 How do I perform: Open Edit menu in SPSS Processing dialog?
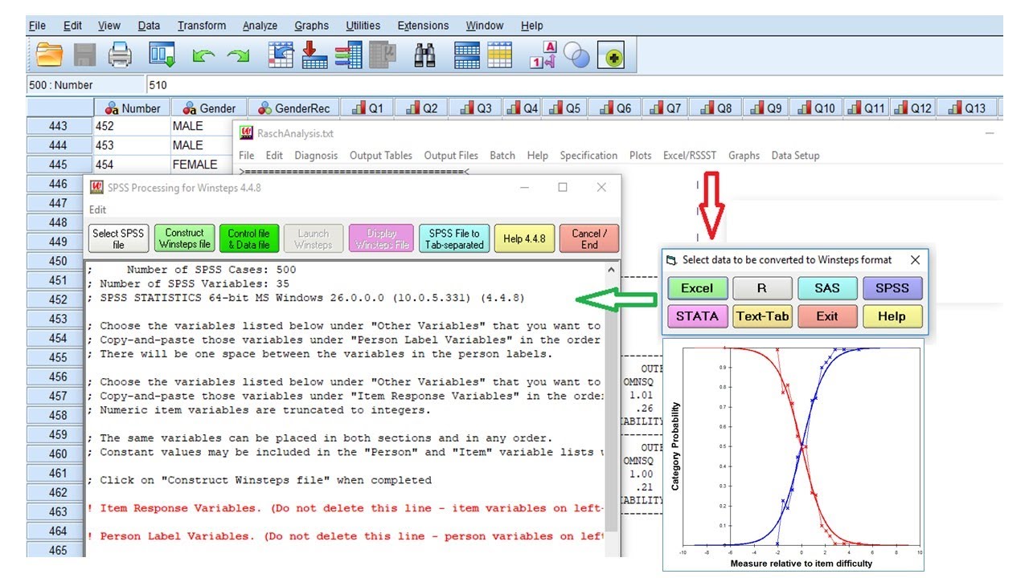point(97,210)
